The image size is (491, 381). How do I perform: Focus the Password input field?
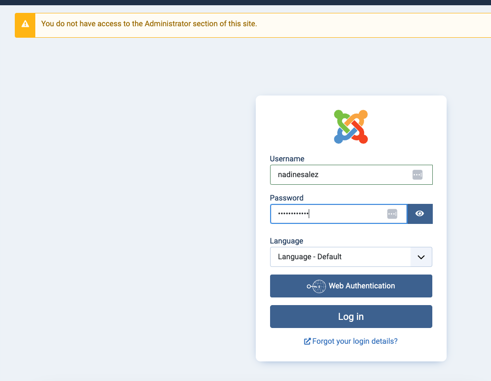pyautogui.click(x=338, y=214)
